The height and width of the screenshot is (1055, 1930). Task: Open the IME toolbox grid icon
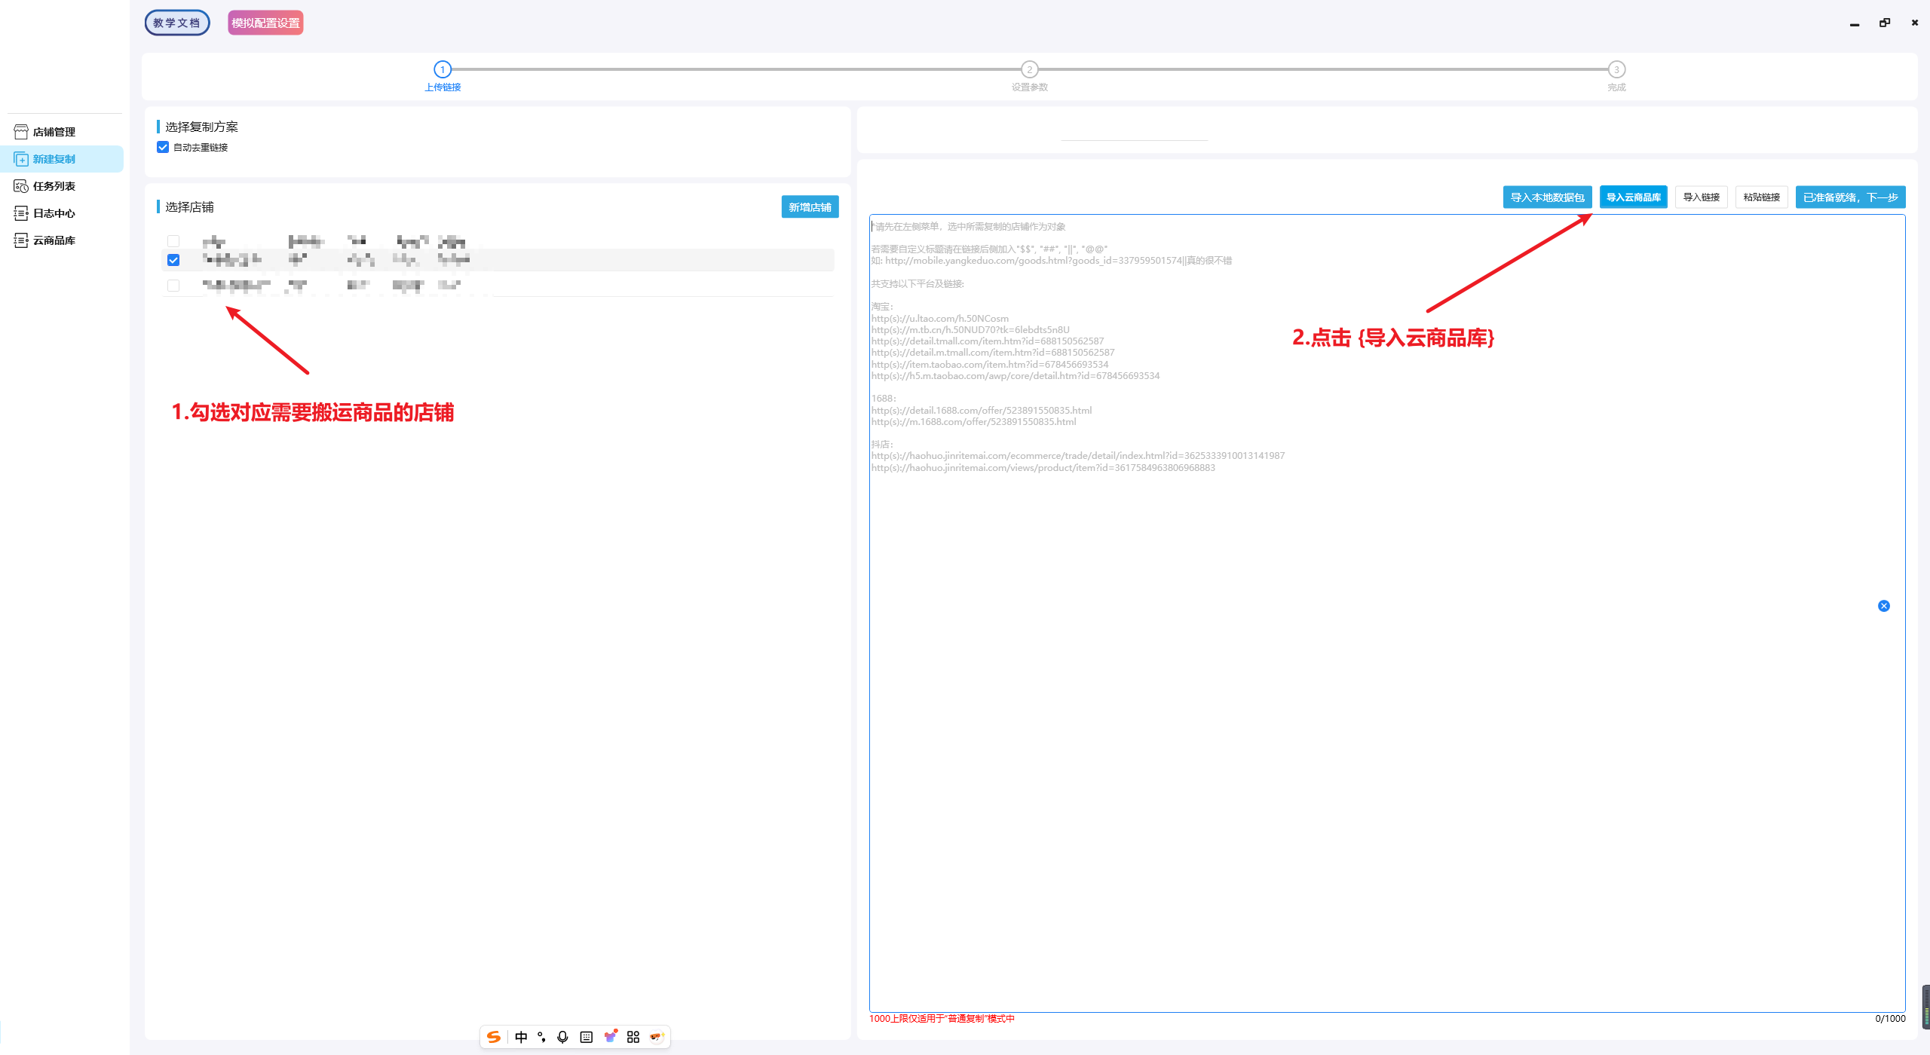pyautogui.click(x=633, y=1037)
